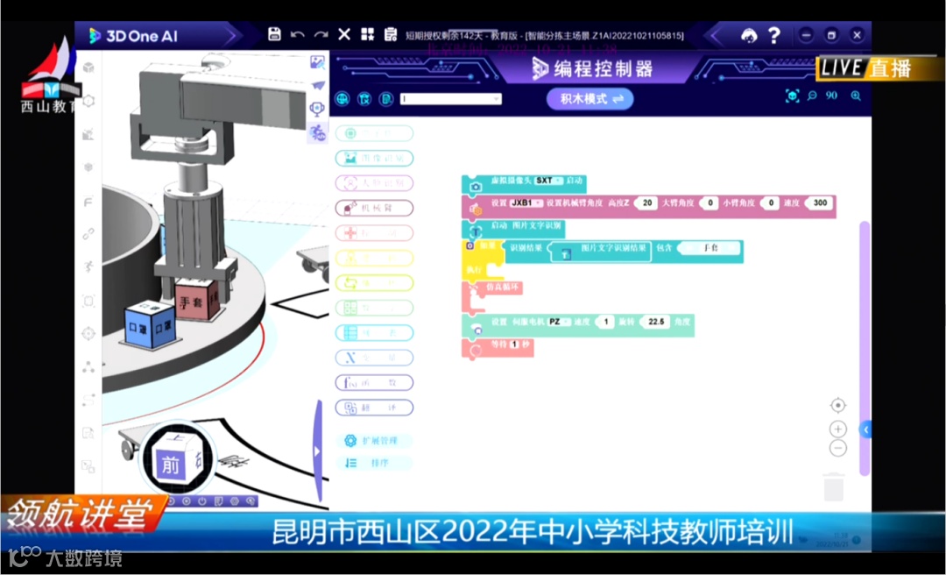Viewport: 946px width, 575px height.
Task: Open the 机械臂 block category
Action: coord(374,208)
